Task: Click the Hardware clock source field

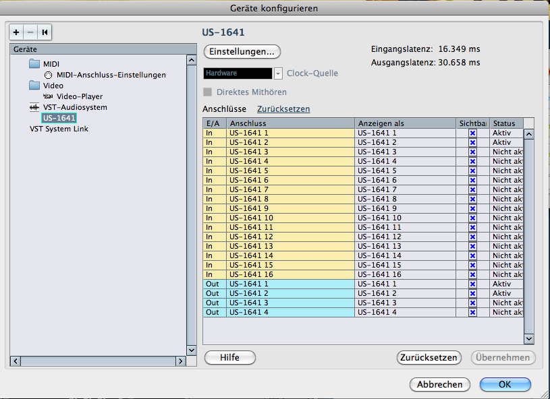Action: (238, 73)
